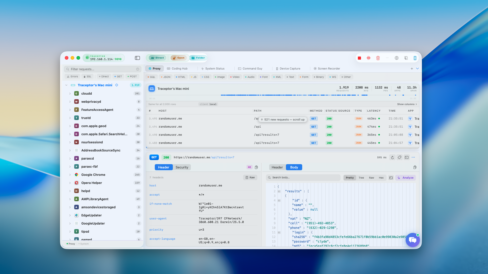Toggle the SSL filter chip
488x274 pixels.
(x=87, y=77)
